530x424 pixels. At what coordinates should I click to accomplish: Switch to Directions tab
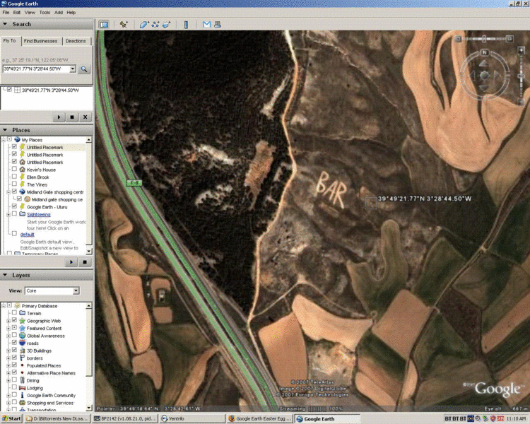coord(76,41)
